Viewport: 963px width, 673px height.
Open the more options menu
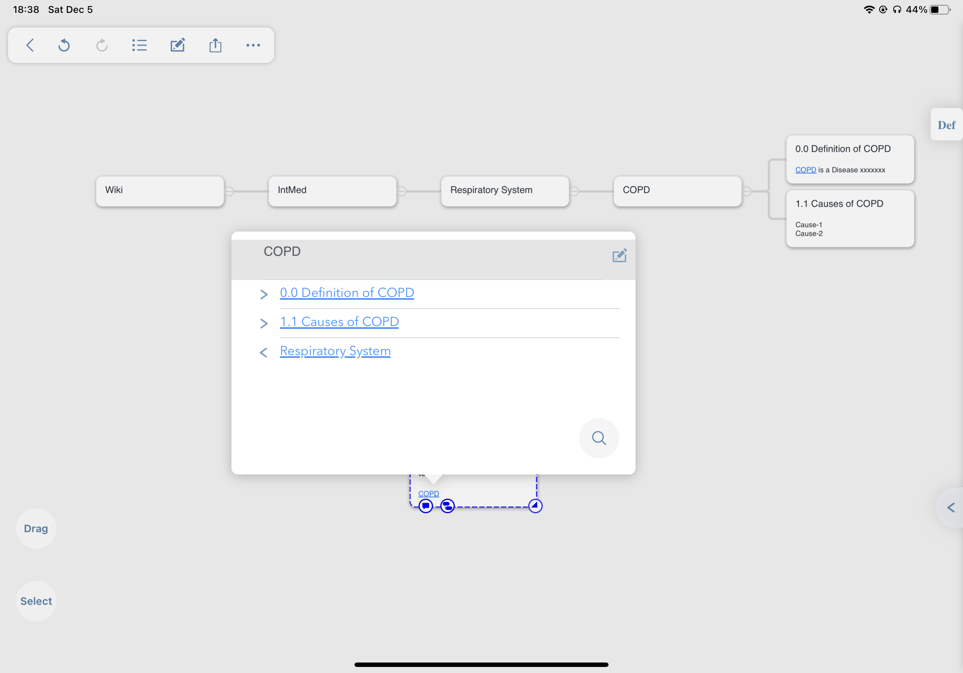click(253, 45)
